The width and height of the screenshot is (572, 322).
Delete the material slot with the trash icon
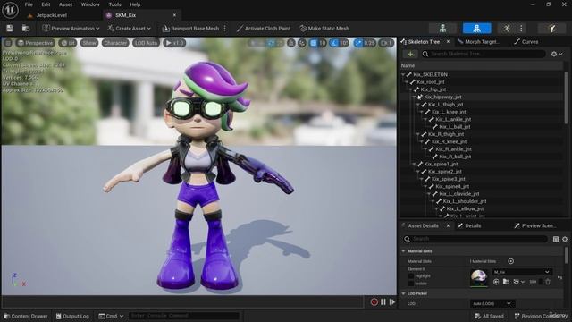548,282
